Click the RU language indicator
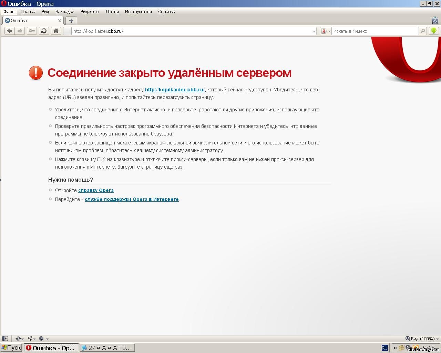The height and width of the screenshot is (353, 441). 384,348
